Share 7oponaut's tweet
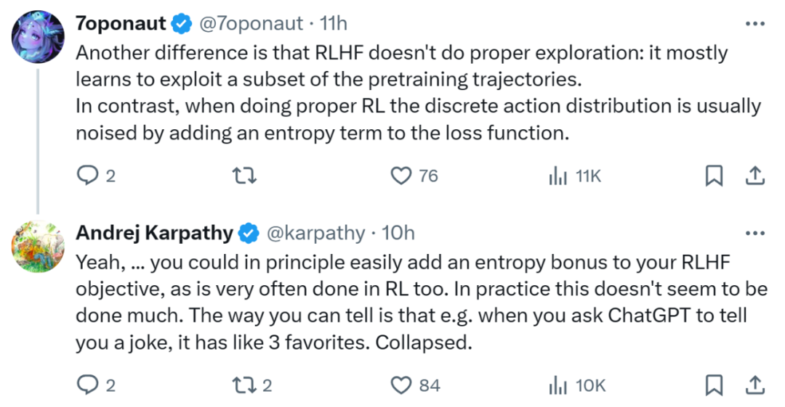The width and height of the screenshot is (785, 407). coord(755,176)
